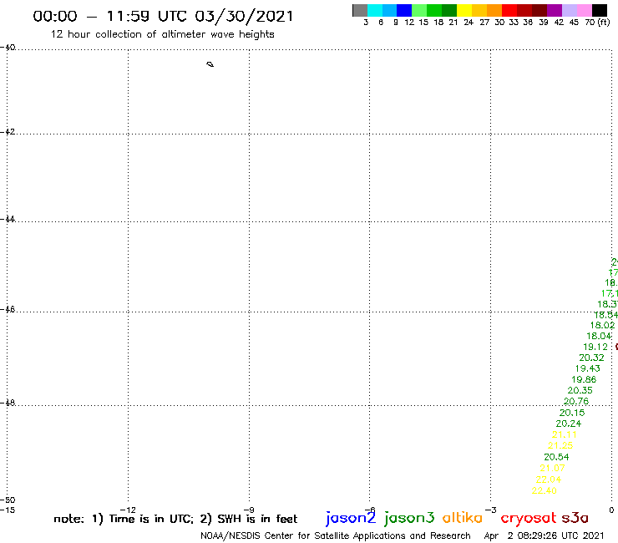Click the 70 (ft) color scale label

pyautogui.click(x=597, y=22)
